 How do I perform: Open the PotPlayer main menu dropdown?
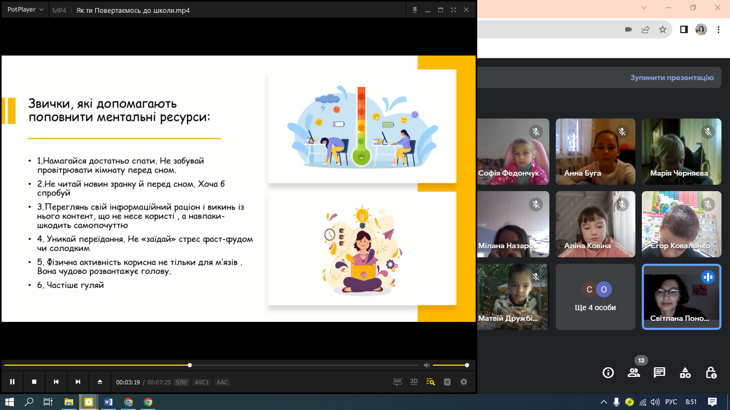25,10
